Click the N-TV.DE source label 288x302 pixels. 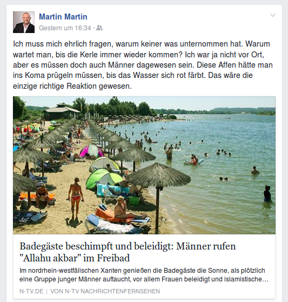[x=31, y=291]
